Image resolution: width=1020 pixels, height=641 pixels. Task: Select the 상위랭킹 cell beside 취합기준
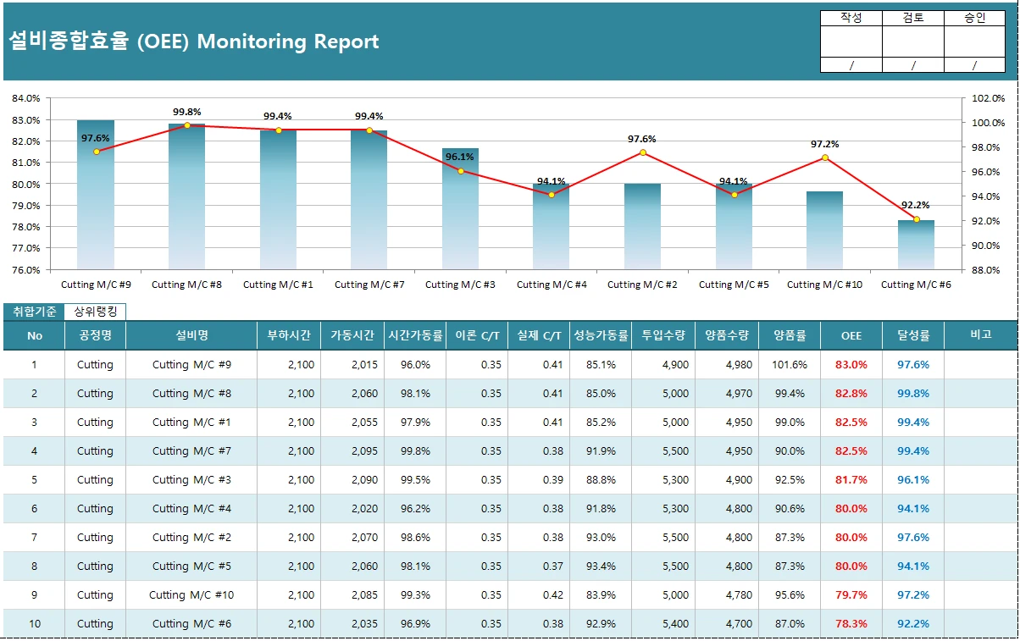[x=99, y=312]
